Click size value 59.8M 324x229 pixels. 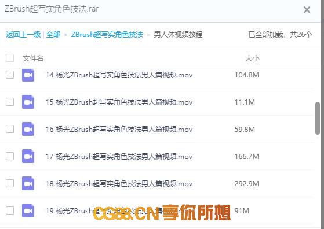pos(245,129)
